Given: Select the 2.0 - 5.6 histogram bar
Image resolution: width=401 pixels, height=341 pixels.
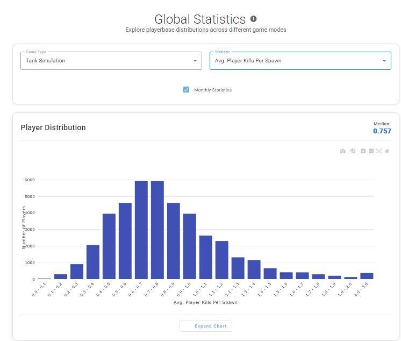Looking at the screenshot, I should pos(367,276).
